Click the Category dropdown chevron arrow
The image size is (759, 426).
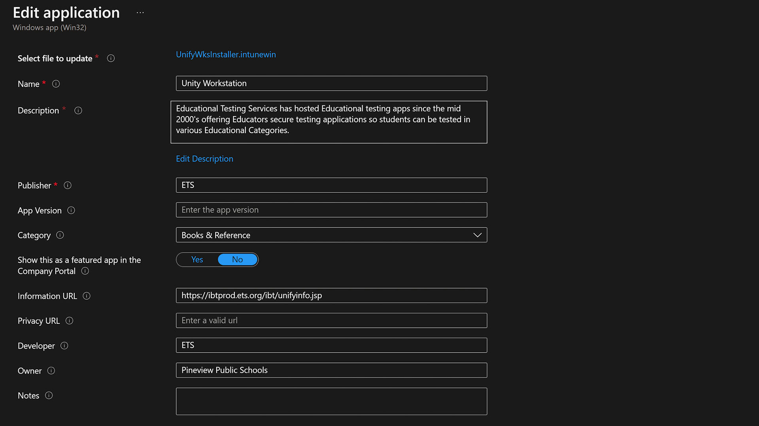(x=478, y=235)
